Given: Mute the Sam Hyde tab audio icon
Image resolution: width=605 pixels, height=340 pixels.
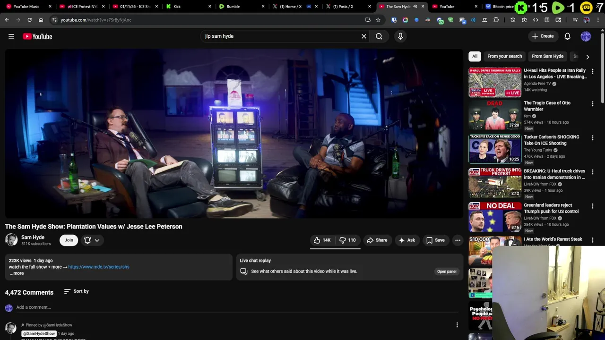Looking at the screenshot, I should point(415,7).
